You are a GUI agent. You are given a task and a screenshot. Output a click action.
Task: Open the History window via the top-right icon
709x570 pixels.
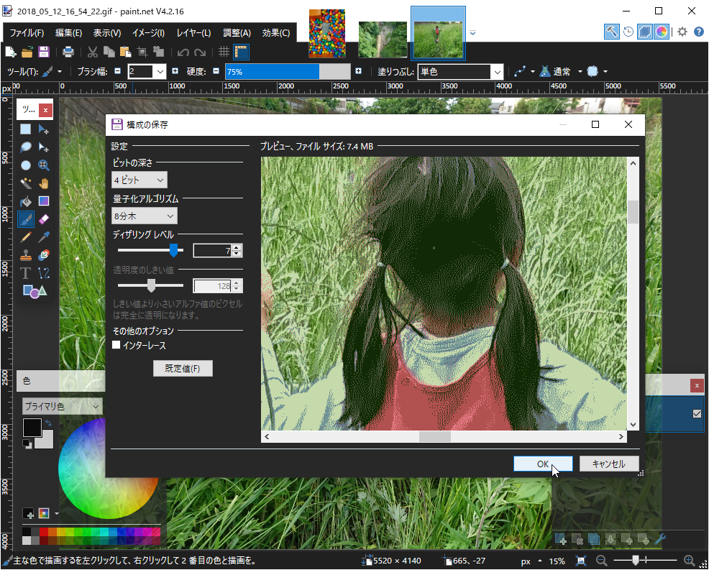(628, 32)
